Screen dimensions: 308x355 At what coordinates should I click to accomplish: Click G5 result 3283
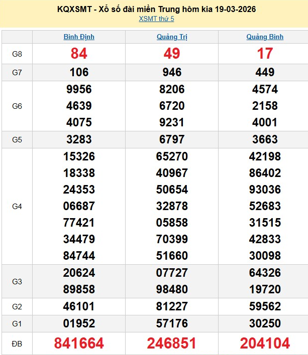point(79,139)
